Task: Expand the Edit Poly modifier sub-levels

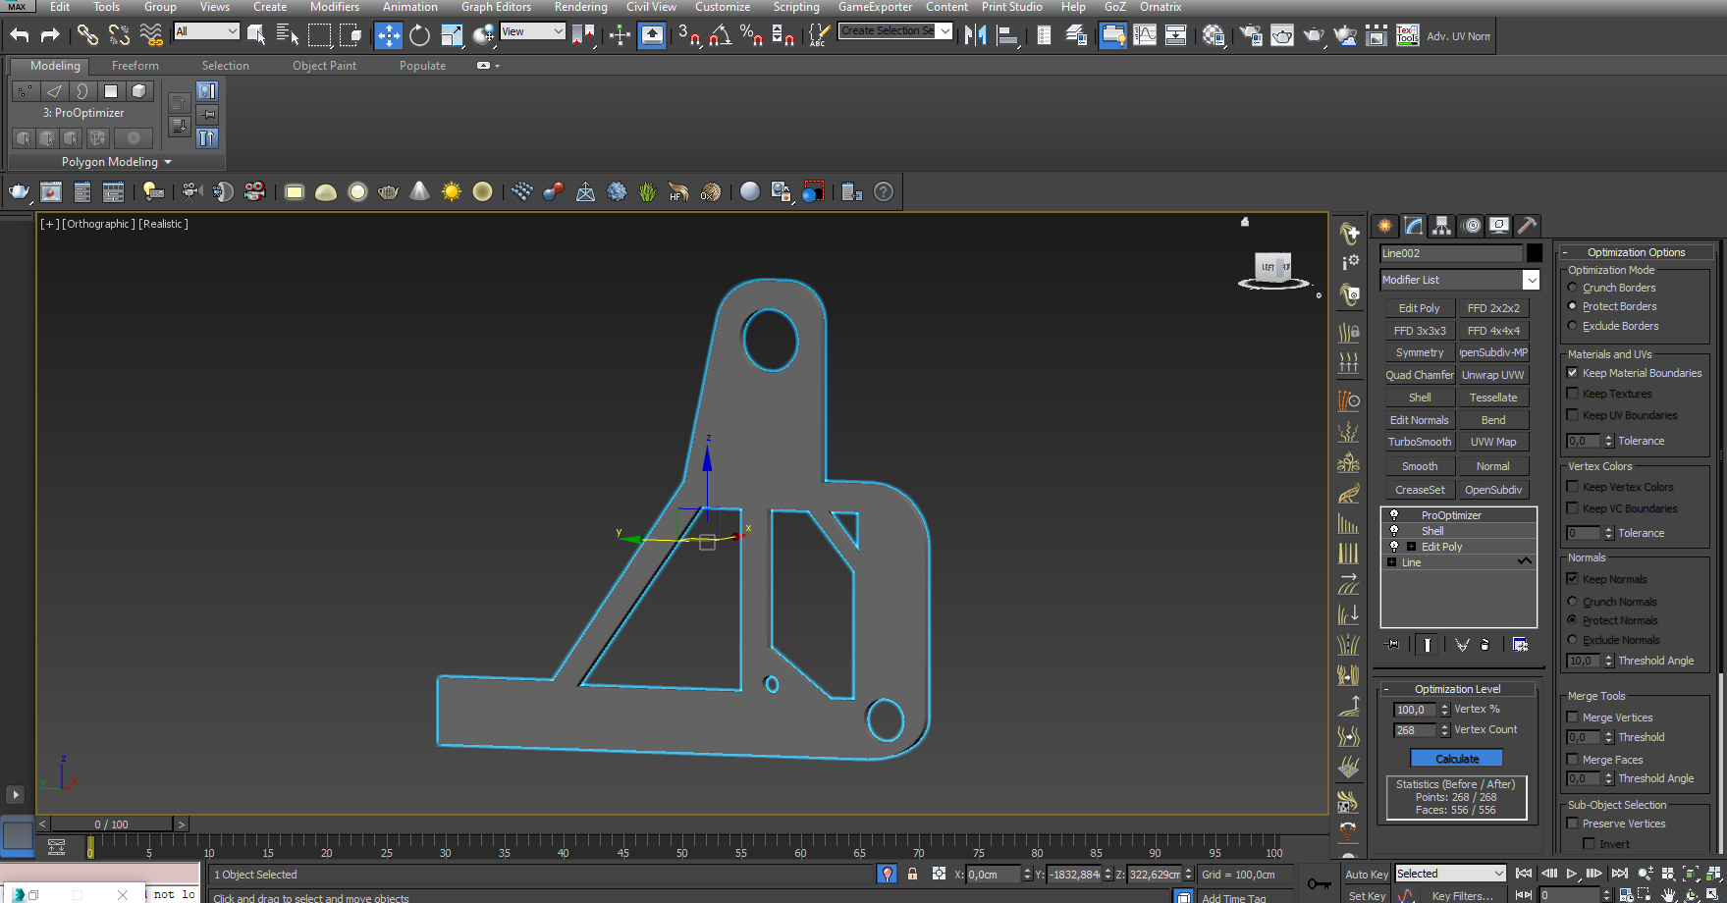Action: click(x=1411, y=547)
